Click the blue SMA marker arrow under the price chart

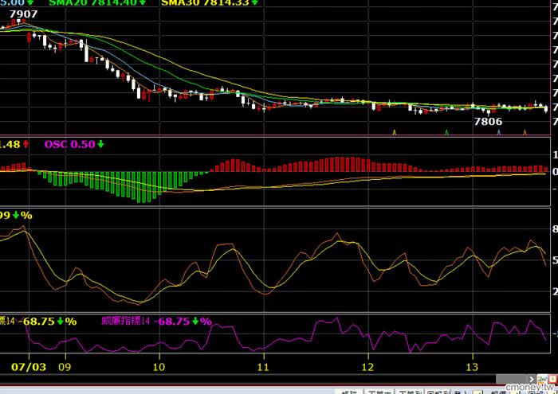pyautogui.click(x=498, y=132)
